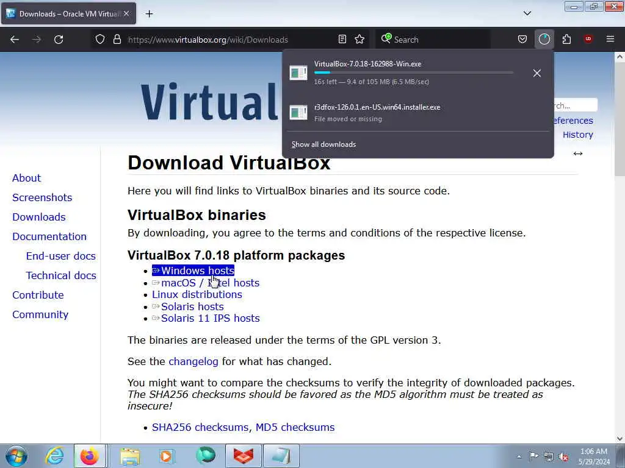Open the changelog link
625x468 pixels.
pos(193,361)
